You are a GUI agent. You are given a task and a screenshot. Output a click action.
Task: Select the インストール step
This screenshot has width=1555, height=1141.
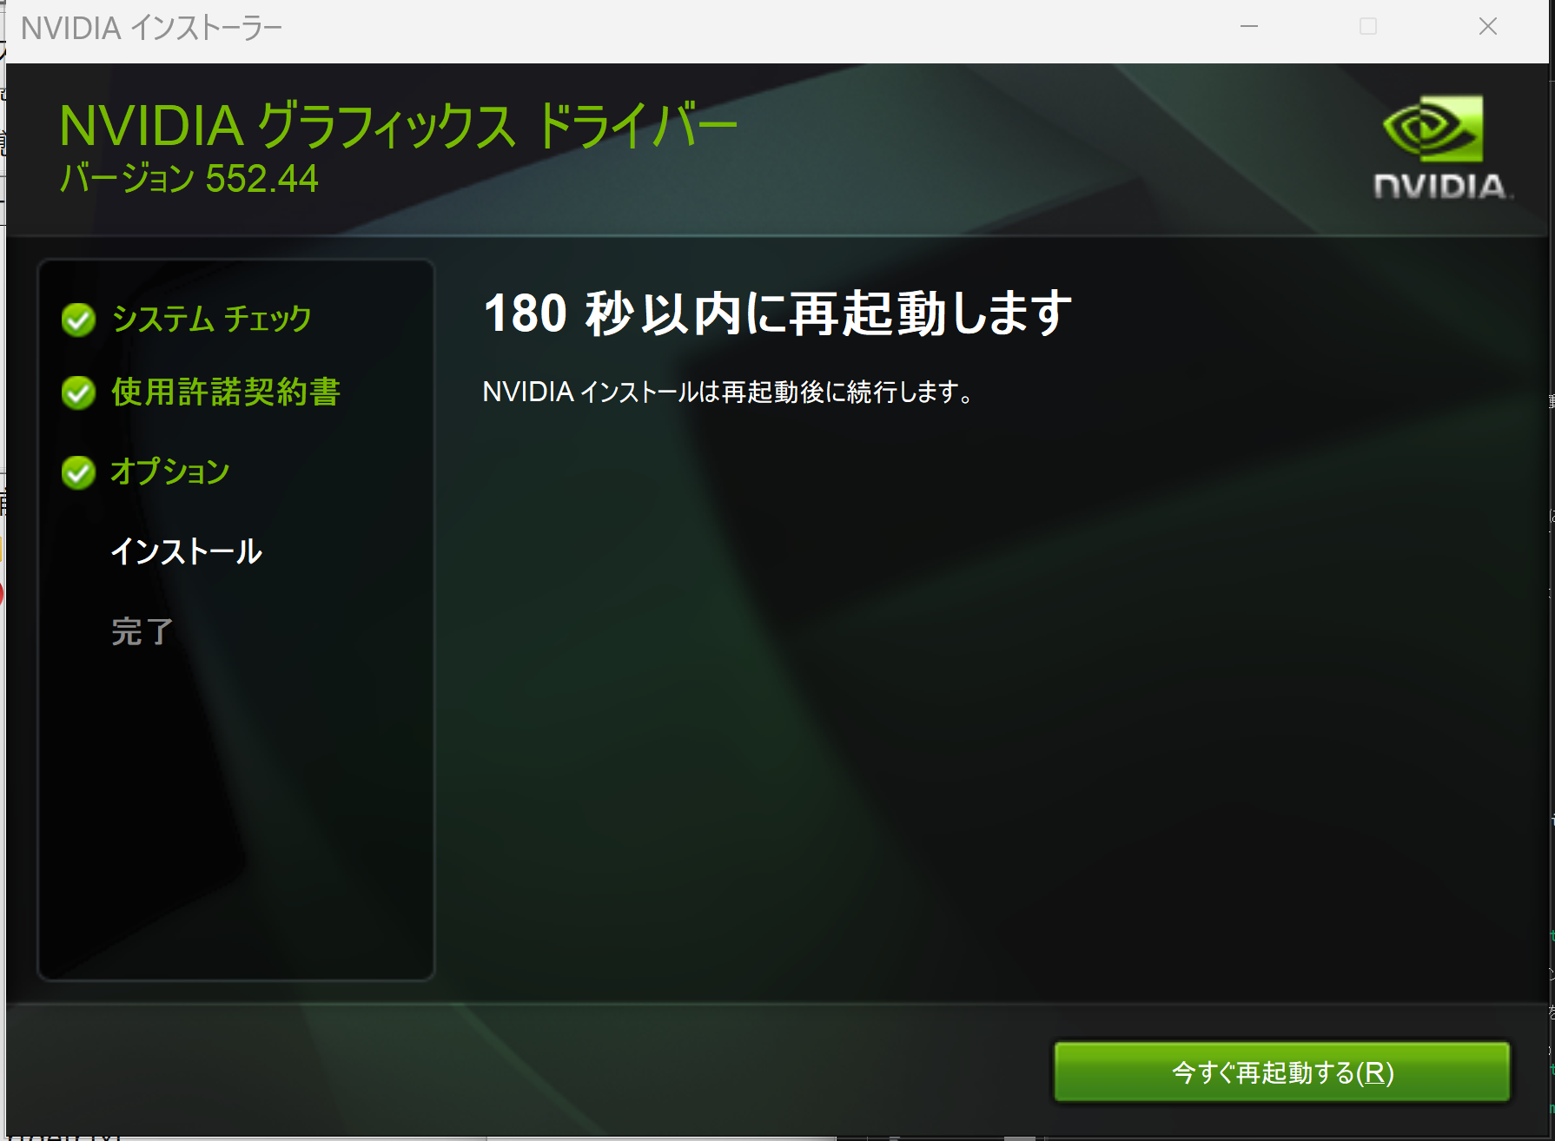pyautogui.click(x=187, y=551)
